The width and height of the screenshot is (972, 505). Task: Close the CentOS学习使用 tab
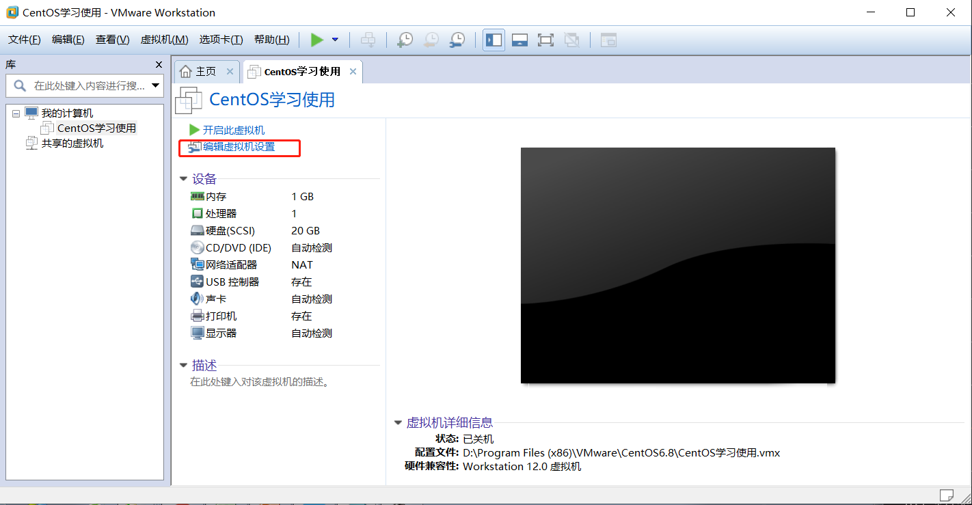pyautogui.click(x=353, y=72)
